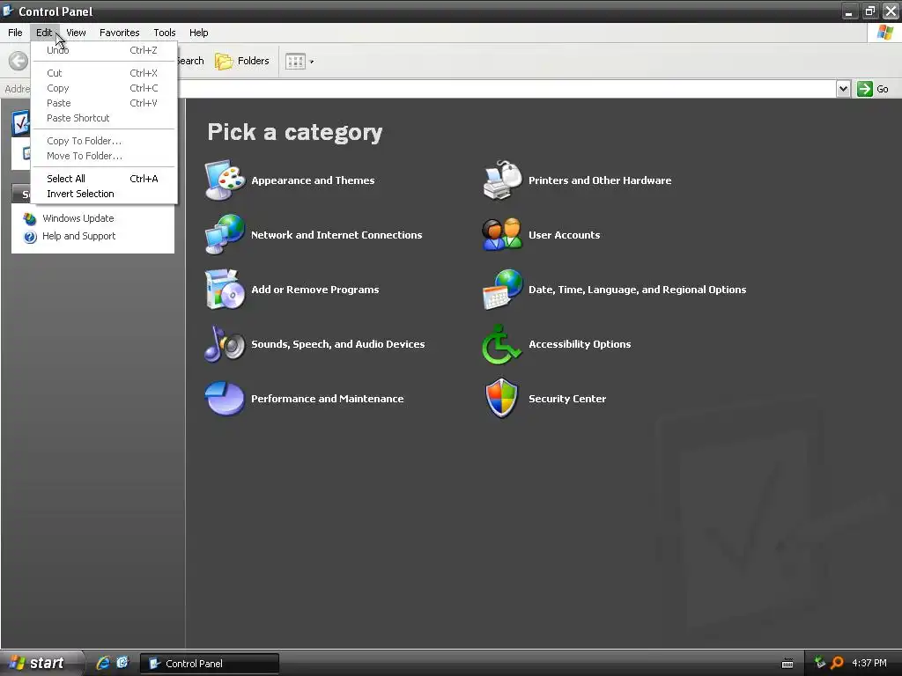Click the Help and Support question icon
Viewport: 902px width, 676px height.
(30, 236)
